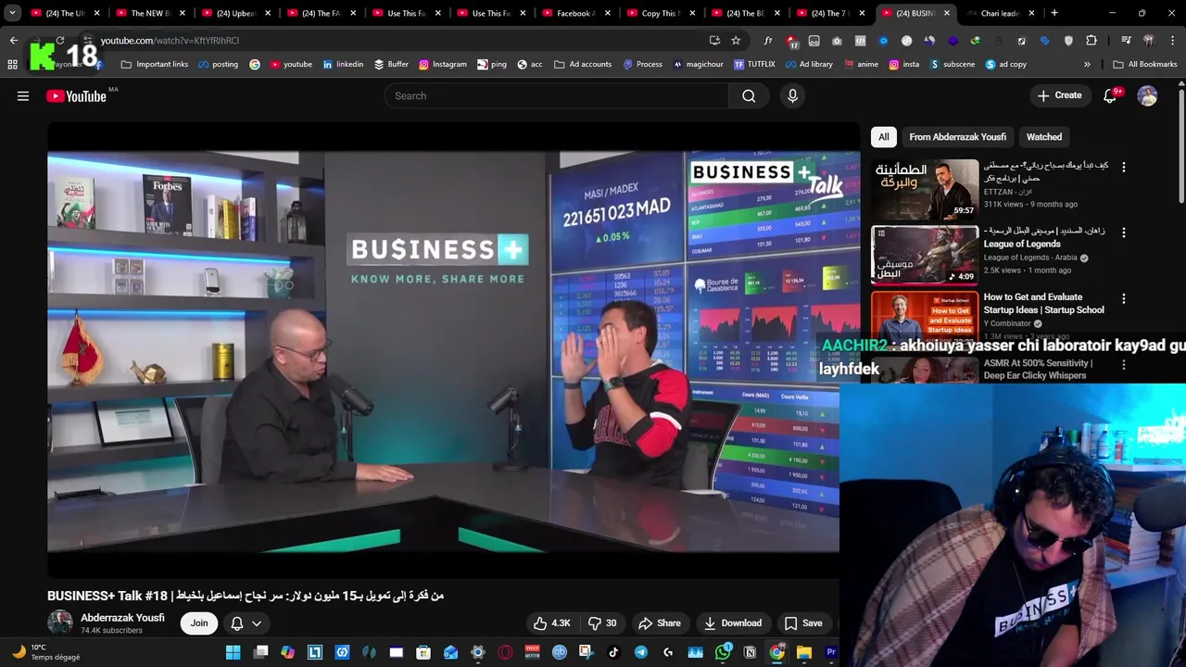Image resolution: width=1186 pixels, height=667 pixels.
Task: Open WhatsApp from the taskbar
Action: [x=723, y=652]
